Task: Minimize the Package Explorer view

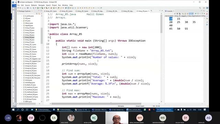Action: (39, 11)
